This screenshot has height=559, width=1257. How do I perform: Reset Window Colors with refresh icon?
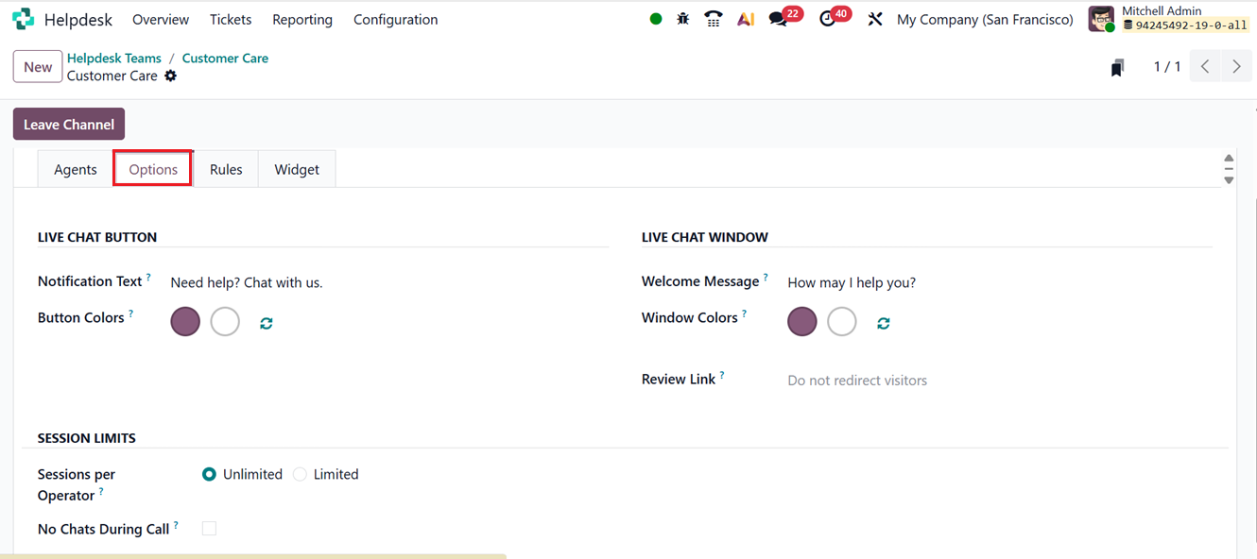coord(884,323)
